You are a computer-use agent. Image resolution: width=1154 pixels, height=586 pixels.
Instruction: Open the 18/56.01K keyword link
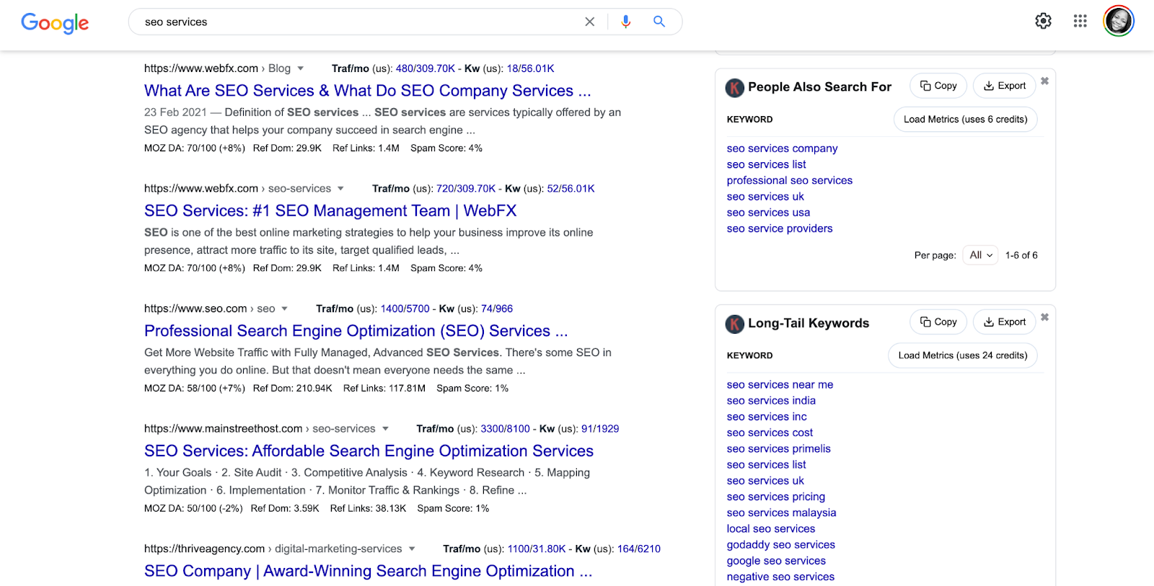click(x=531, y=68)
